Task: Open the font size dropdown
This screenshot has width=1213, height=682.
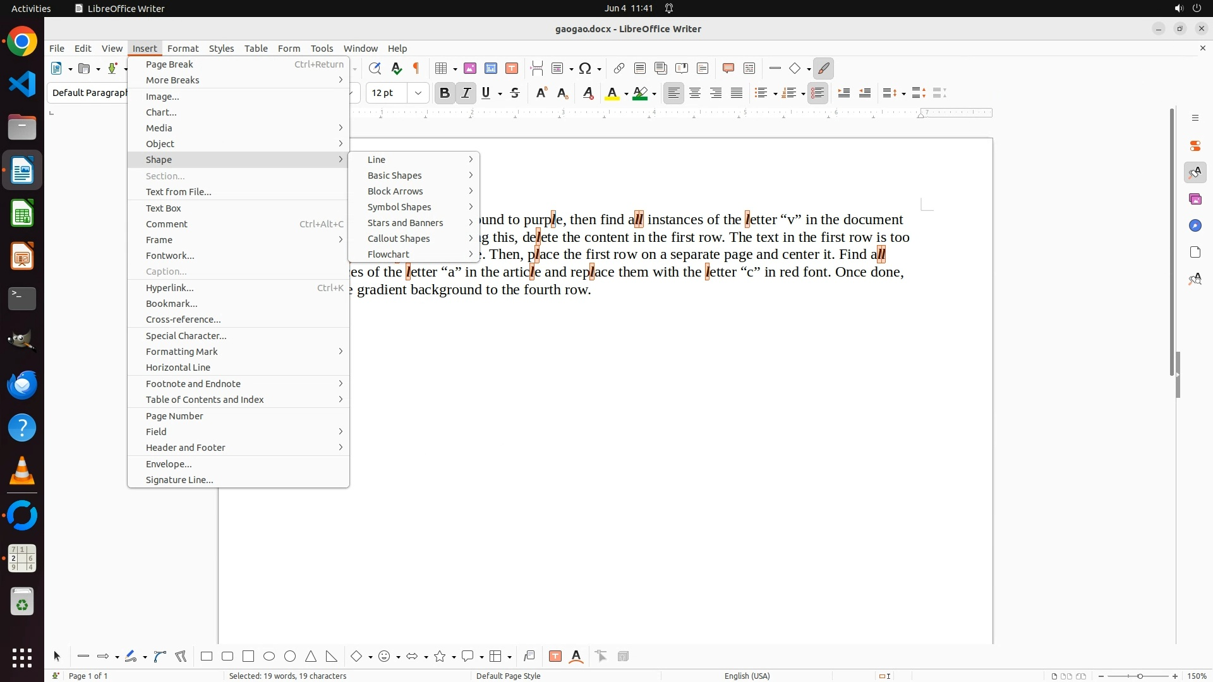Action: click(418, 93)
